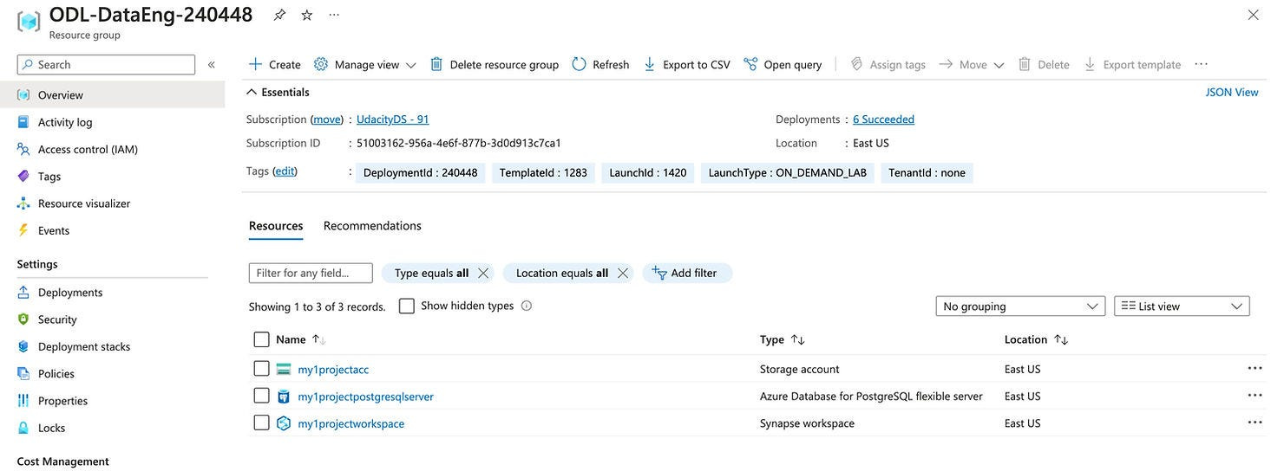Remove the Type equals all filter

[x=483, y=273]
